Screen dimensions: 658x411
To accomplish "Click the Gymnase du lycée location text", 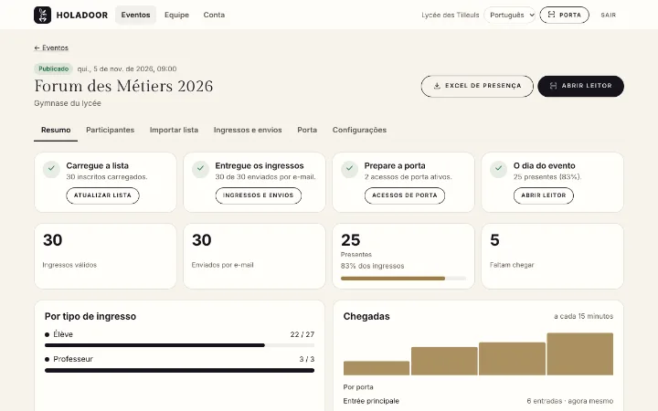I will [x=68, y=103].
